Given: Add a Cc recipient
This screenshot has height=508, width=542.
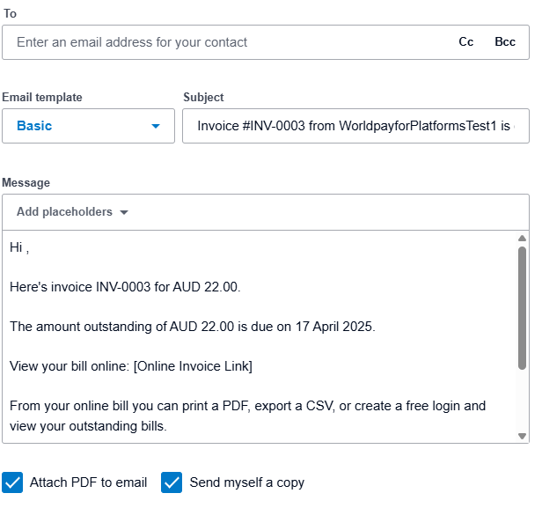Looking at the screenshot, I should 466,42.
